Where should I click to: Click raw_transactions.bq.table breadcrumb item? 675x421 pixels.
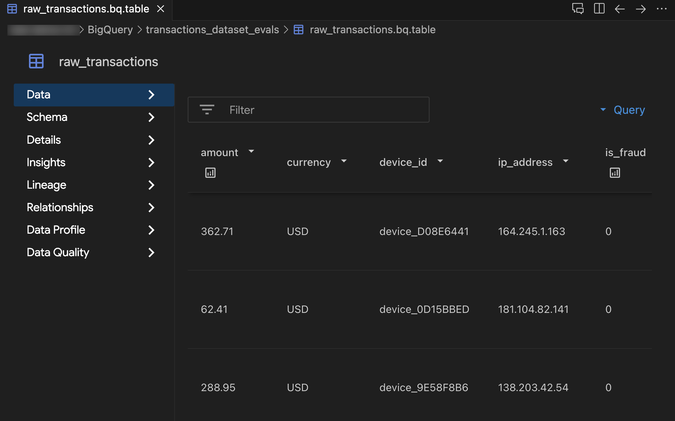372,30
